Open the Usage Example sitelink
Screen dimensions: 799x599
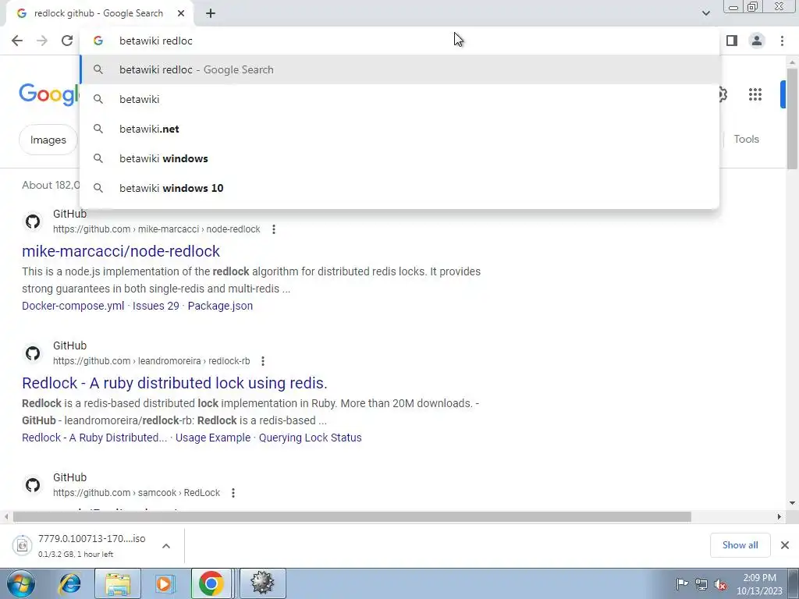213,438
